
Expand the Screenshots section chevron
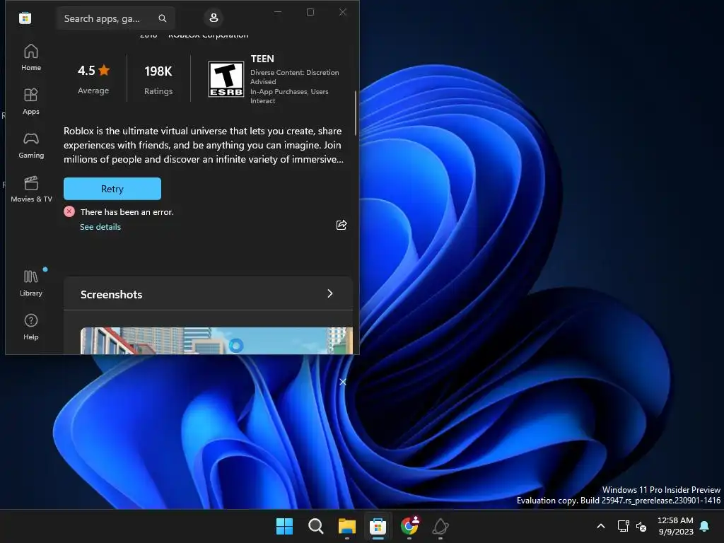coord(329,293)
